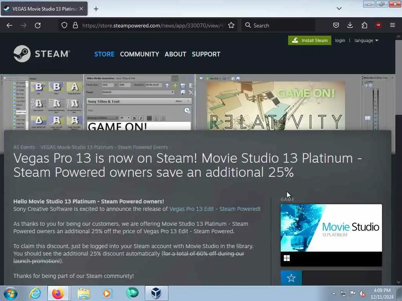Click the Install Steam button
This screenshot has height=301, width=402.
tap(310, 40)
